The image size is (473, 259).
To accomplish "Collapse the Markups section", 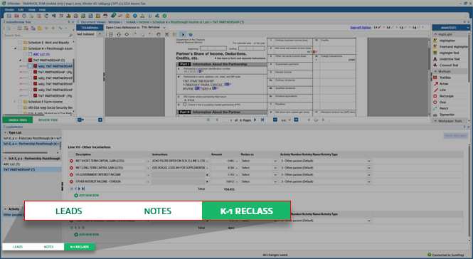I will tap(435, 72).
